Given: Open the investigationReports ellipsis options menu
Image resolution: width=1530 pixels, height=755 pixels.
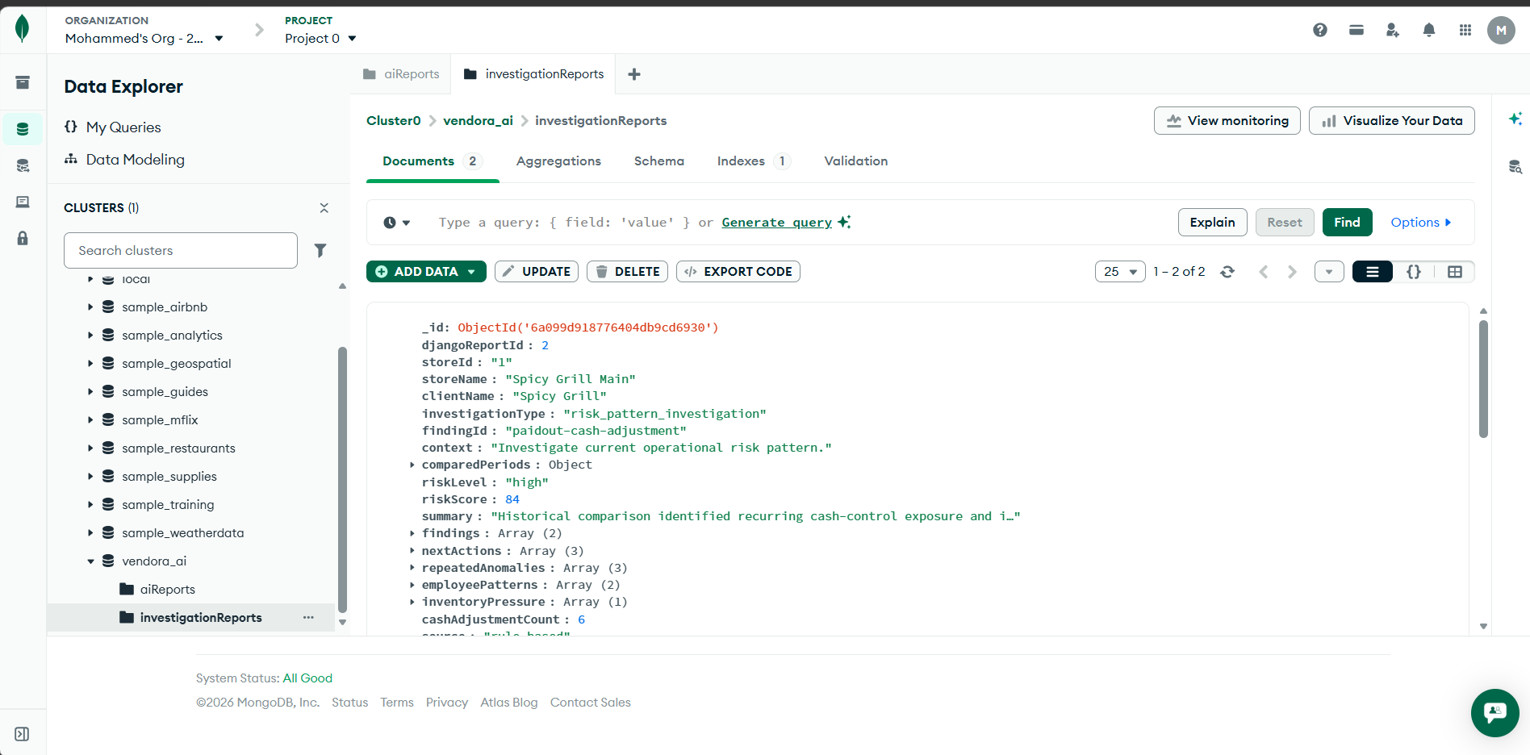Looking at the screenshot, I should 308,617.
